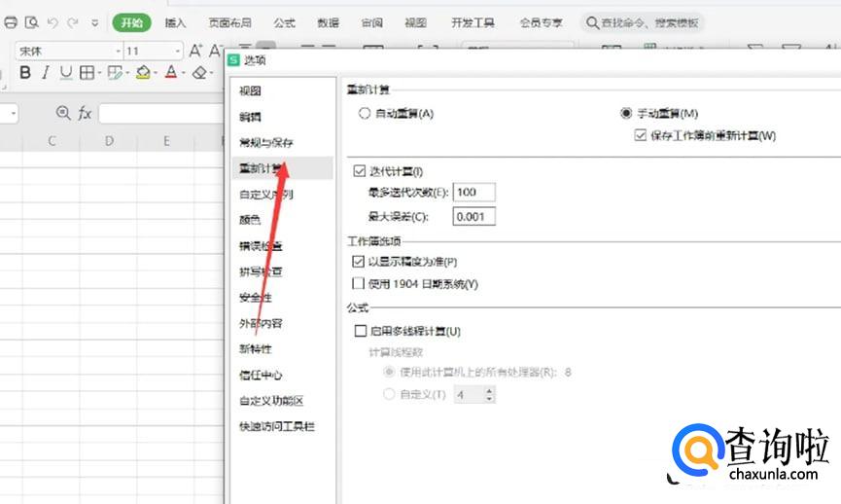Image resolution: width=841 pixels, height=504 pixels.
Task: Select 外部内容 in options sidebar
Action: click(261, 324)
